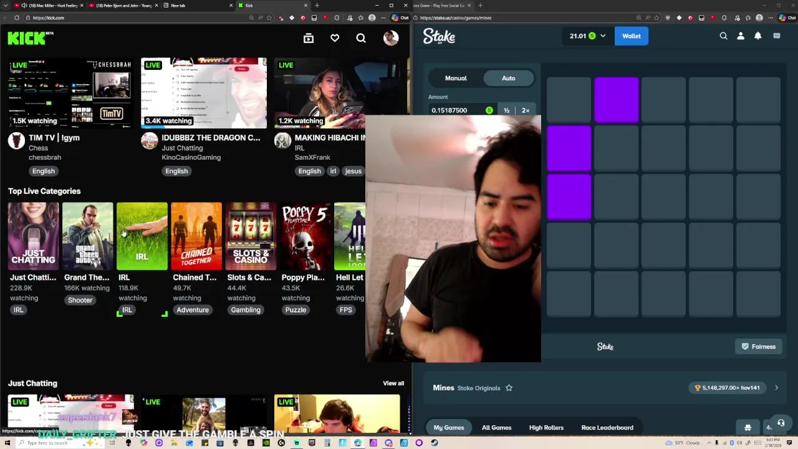798x449 pixels.
Task: Open Stake browser more options menu
Action: pyautogui.click(x=771, y=17)
